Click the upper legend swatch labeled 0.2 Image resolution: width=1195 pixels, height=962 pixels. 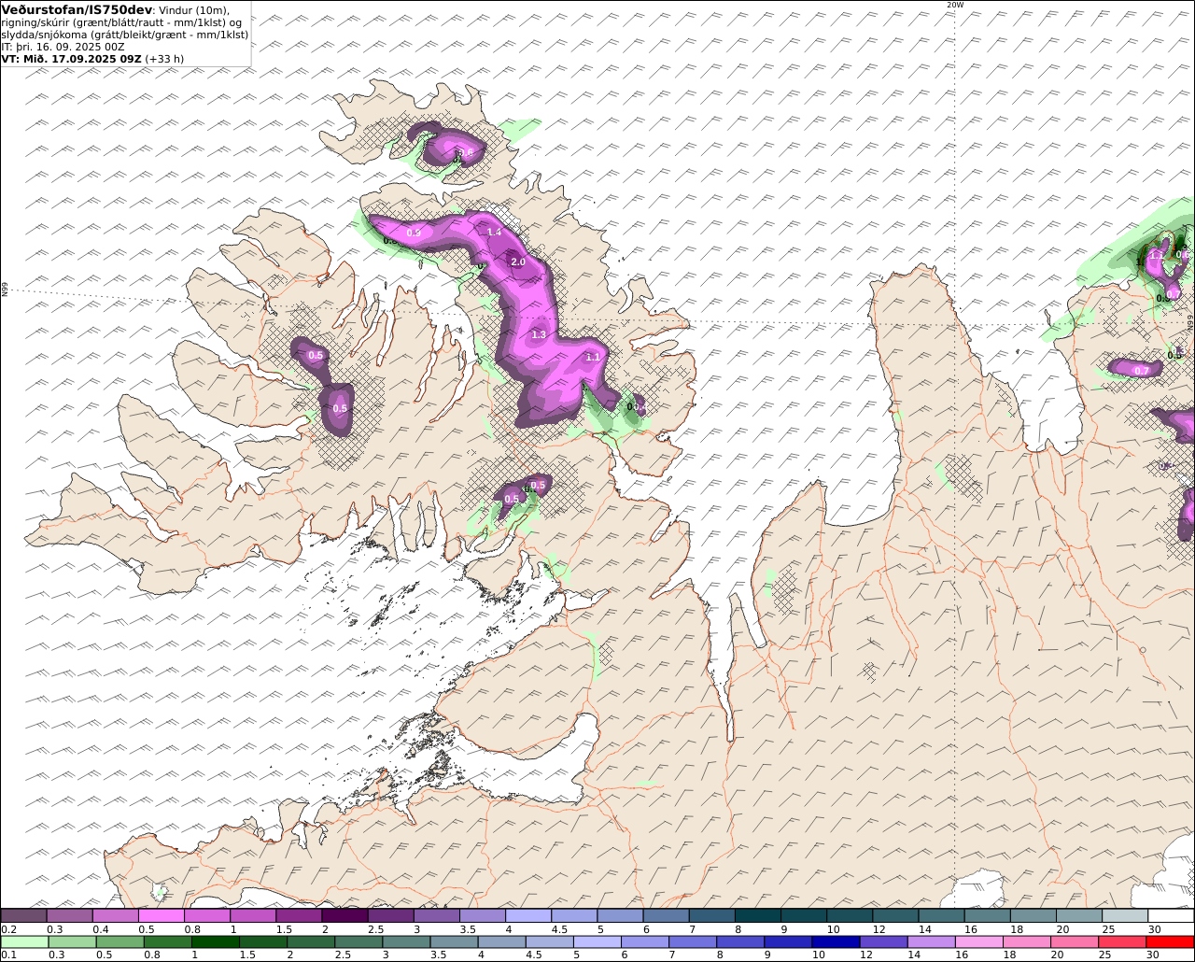click(x=23, y=915)
